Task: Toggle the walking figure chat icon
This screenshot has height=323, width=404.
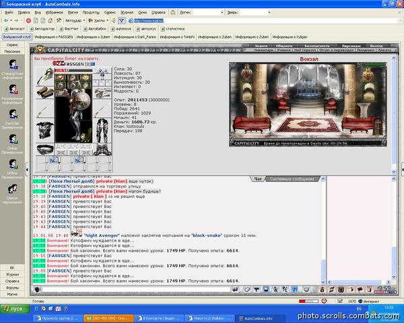Action: tap(275, 289)
